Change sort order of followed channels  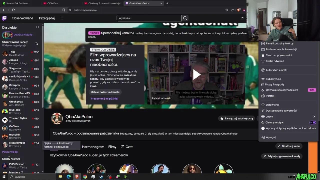[x=36, y=44]
